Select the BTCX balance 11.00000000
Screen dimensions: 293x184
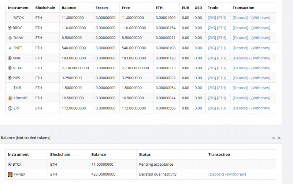102,164
